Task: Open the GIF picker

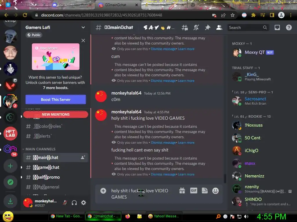Action: pyautogui.click(x=193, y=191)
